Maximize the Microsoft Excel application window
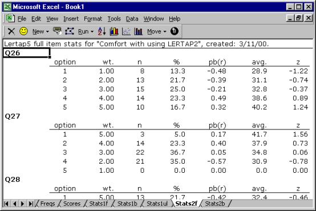316x211 pixels. point(299,7)
